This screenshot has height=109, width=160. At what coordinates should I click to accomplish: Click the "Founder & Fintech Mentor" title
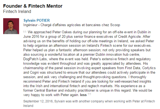pyautogui.click(x=33, y=6)
